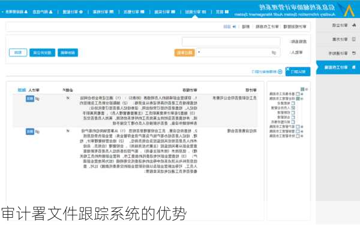
Task: Click the % cell of the first row
Action: click(x=68, y=98)
